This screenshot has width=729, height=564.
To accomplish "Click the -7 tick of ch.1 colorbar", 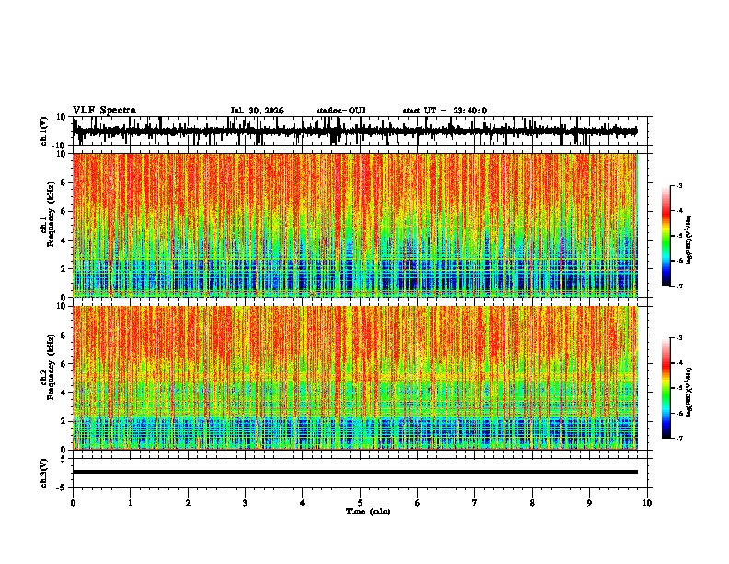I will click(x=679, y=287).
